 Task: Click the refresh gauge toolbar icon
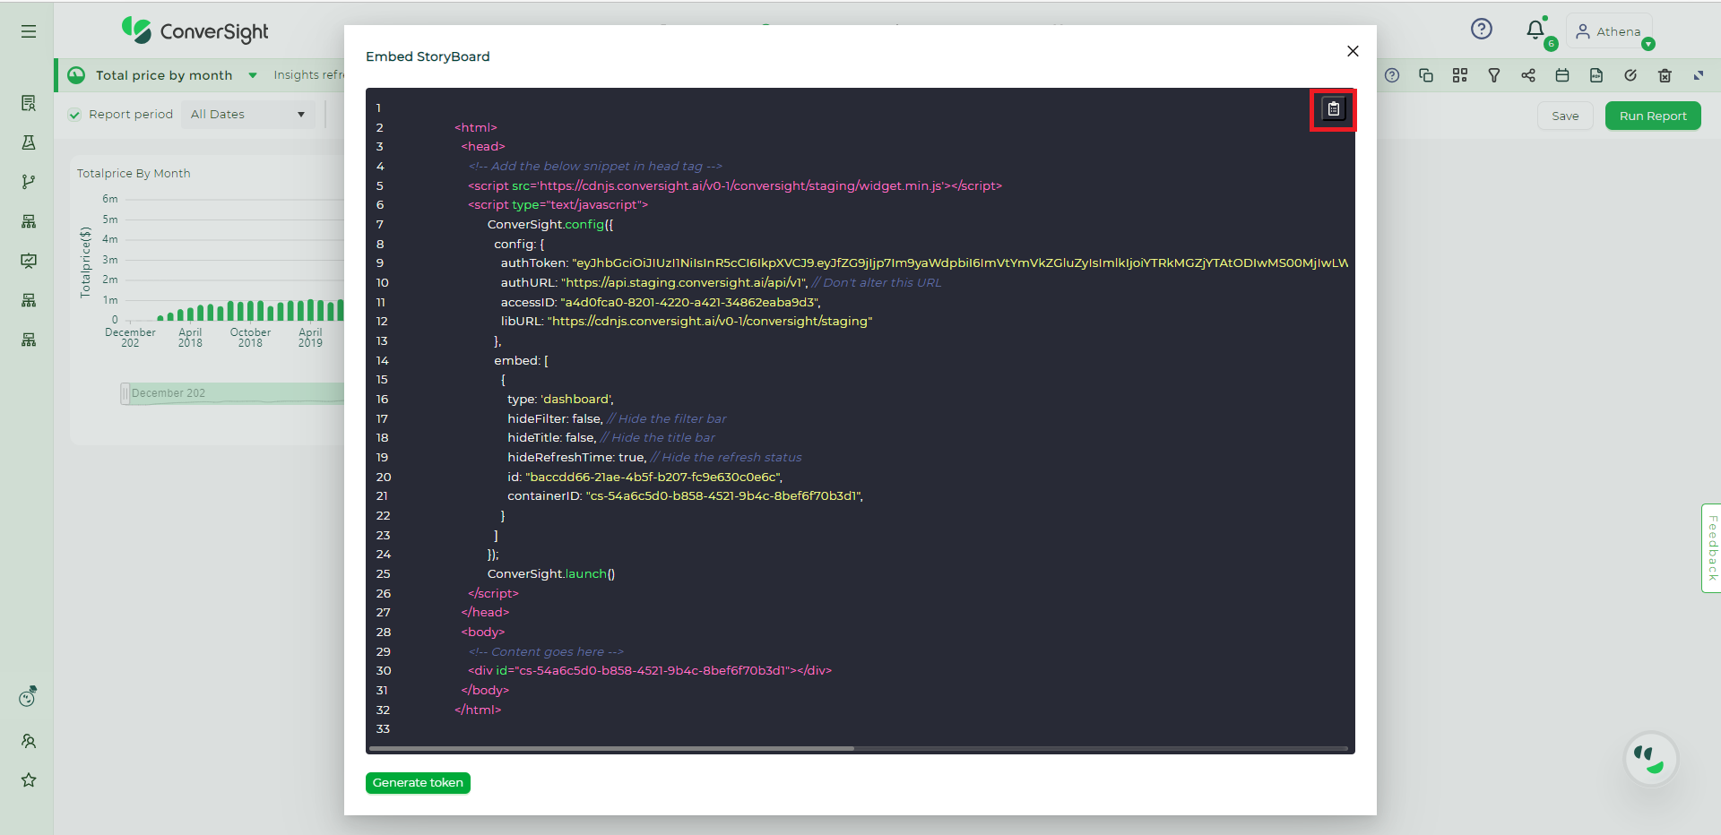(x=1630, y=75)
